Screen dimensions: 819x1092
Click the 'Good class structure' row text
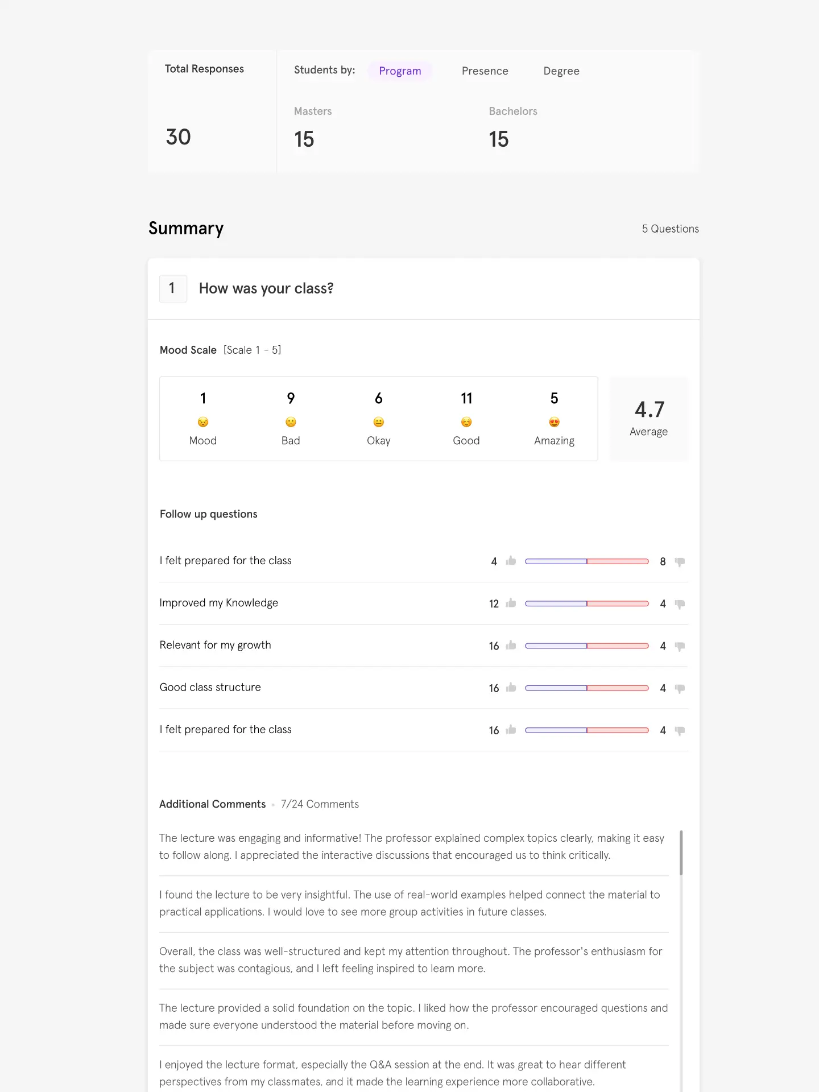pyautogui.click(x=210, y=687)
